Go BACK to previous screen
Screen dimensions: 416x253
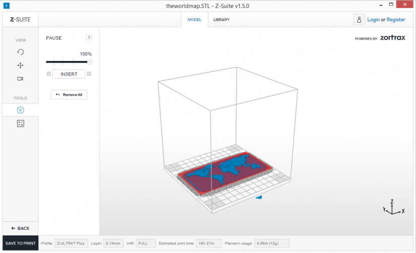tap(21, 228)
